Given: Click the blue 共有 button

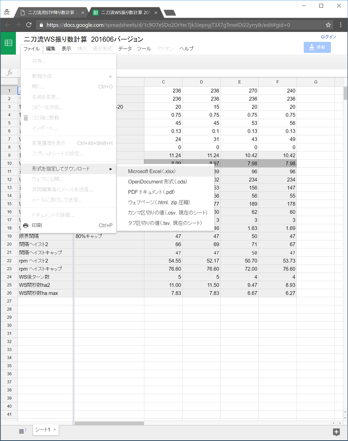Looking at the screenshot, I should tap(317, 47).
